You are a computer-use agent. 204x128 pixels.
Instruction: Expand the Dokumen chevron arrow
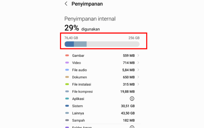pos(138,77)
